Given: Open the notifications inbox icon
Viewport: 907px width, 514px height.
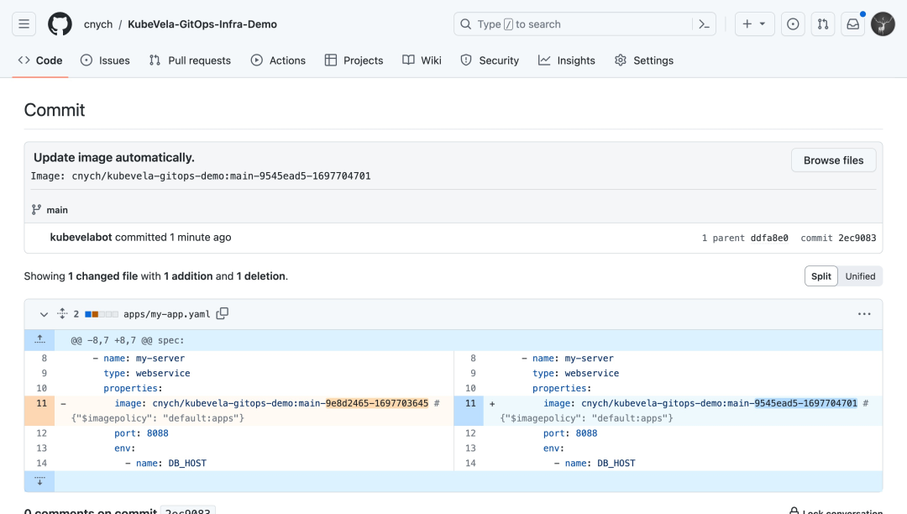Looking at the screenshot, I should 853,24.
